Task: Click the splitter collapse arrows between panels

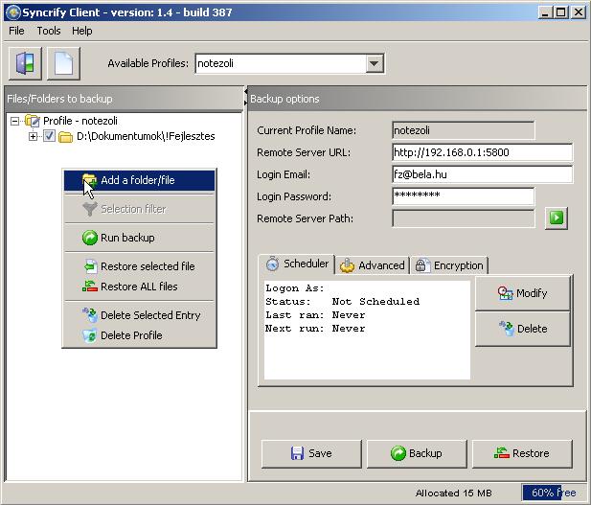Action: (246, 97)
